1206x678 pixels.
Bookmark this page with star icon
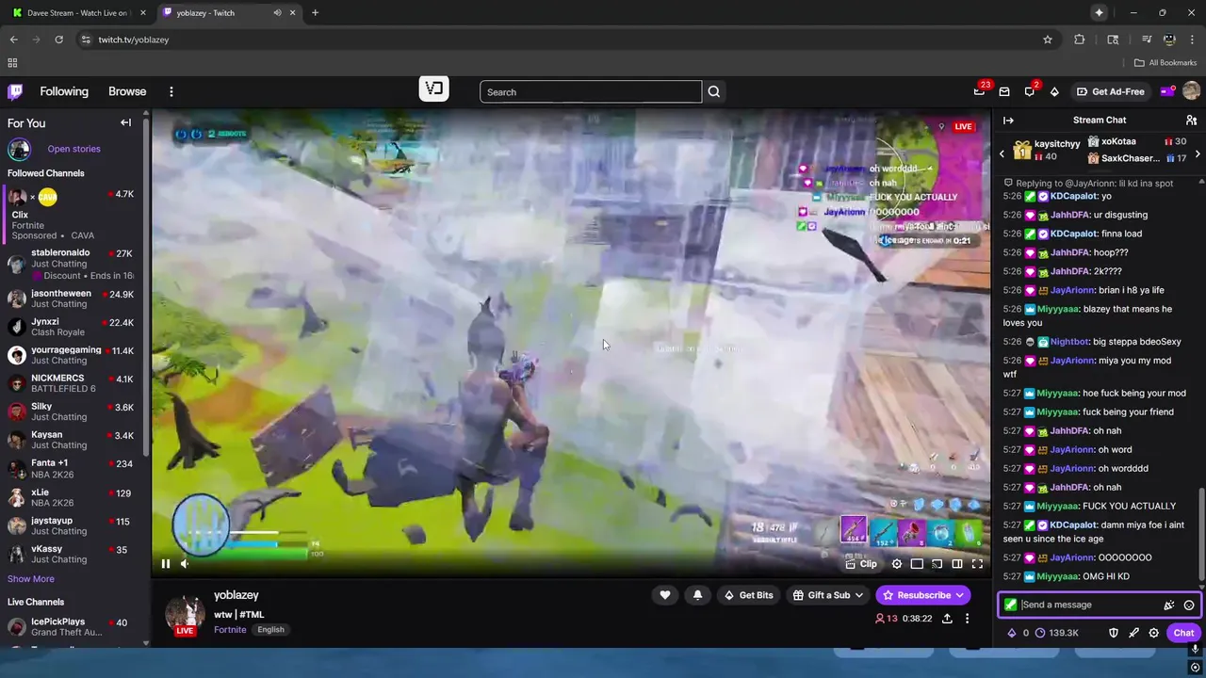(1047, 40)
